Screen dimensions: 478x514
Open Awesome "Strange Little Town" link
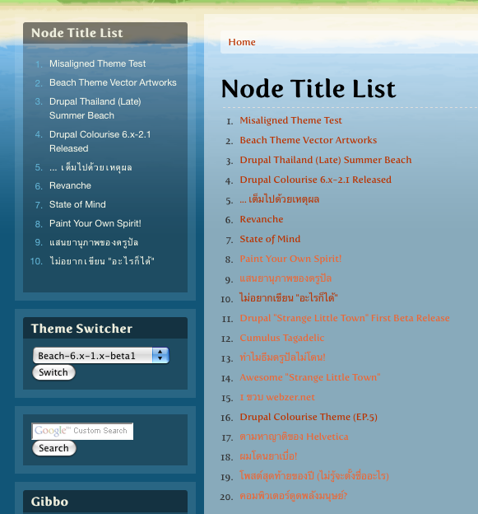[x=310, y=377]
